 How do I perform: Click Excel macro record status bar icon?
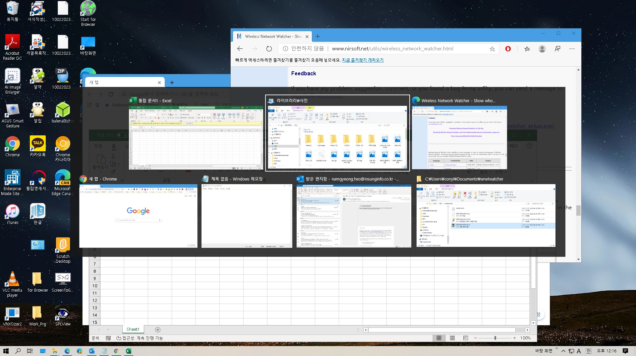108,338
